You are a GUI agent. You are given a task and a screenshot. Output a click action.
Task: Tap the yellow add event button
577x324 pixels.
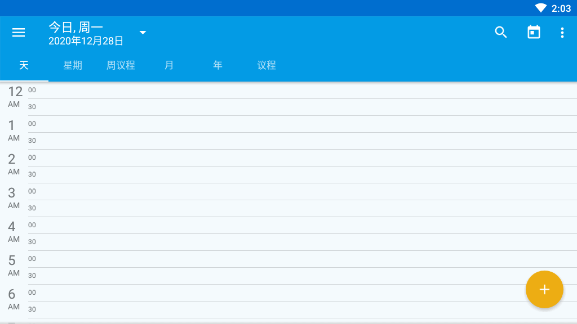(x=544, y=290)
